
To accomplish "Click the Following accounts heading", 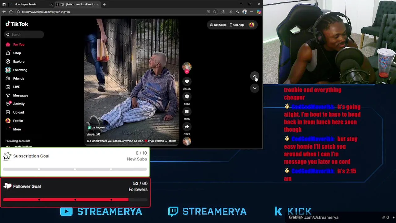I will (18, 141).
